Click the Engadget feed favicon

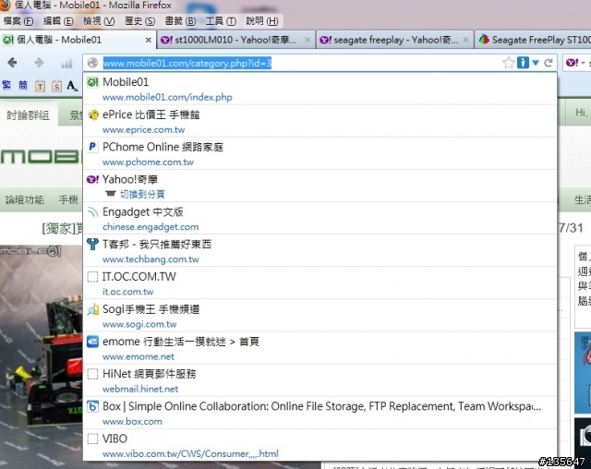tap(92, 211)
